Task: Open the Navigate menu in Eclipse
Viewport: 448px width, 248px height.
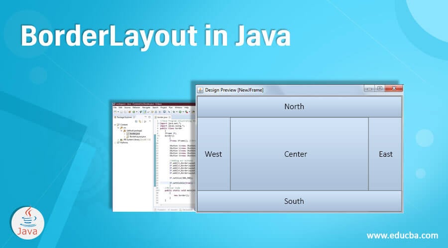Action: [x=146, y=108]
